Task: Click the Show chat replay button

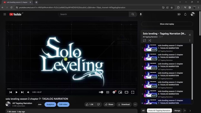Action: (x=167, y=24)
